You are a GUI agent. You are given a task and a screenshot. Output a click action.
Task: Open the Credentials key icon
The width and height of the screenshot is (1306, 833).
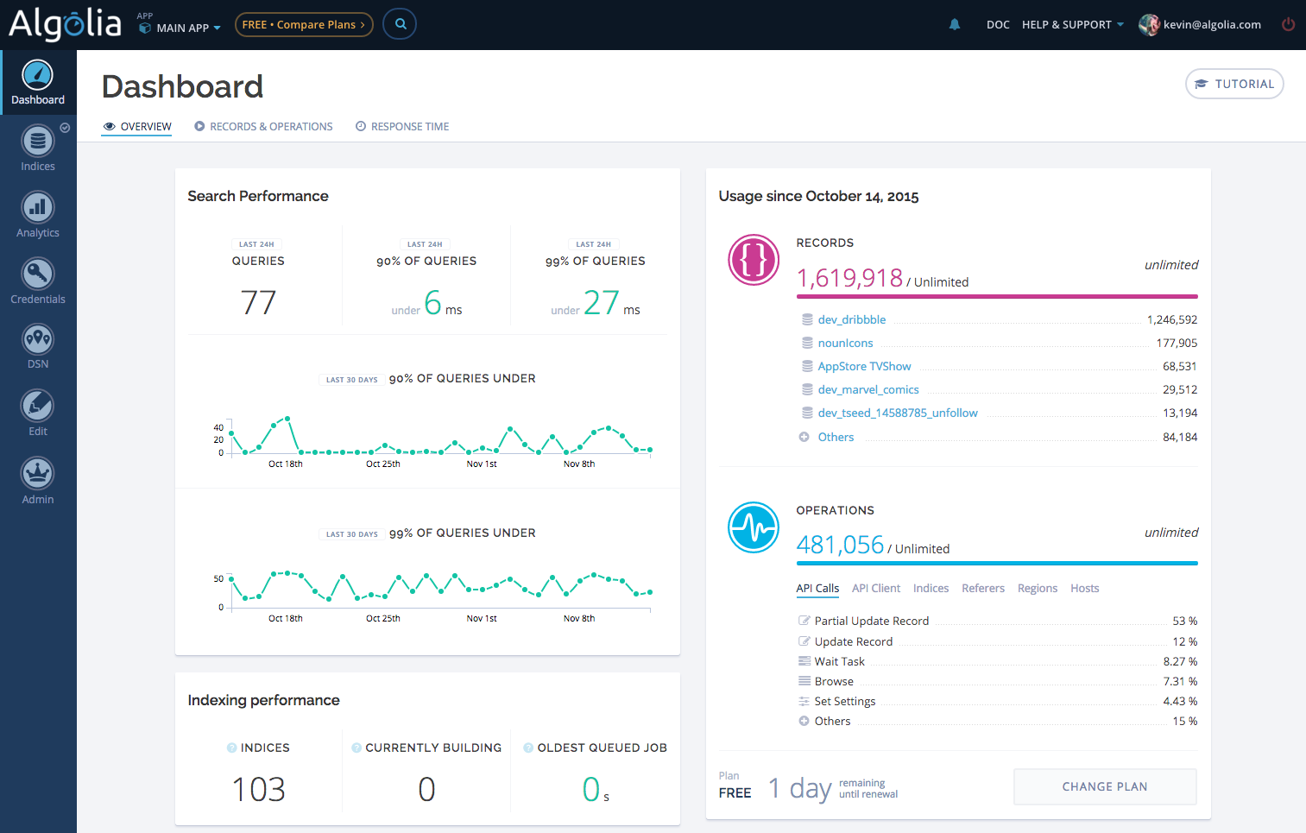point(37,274)
